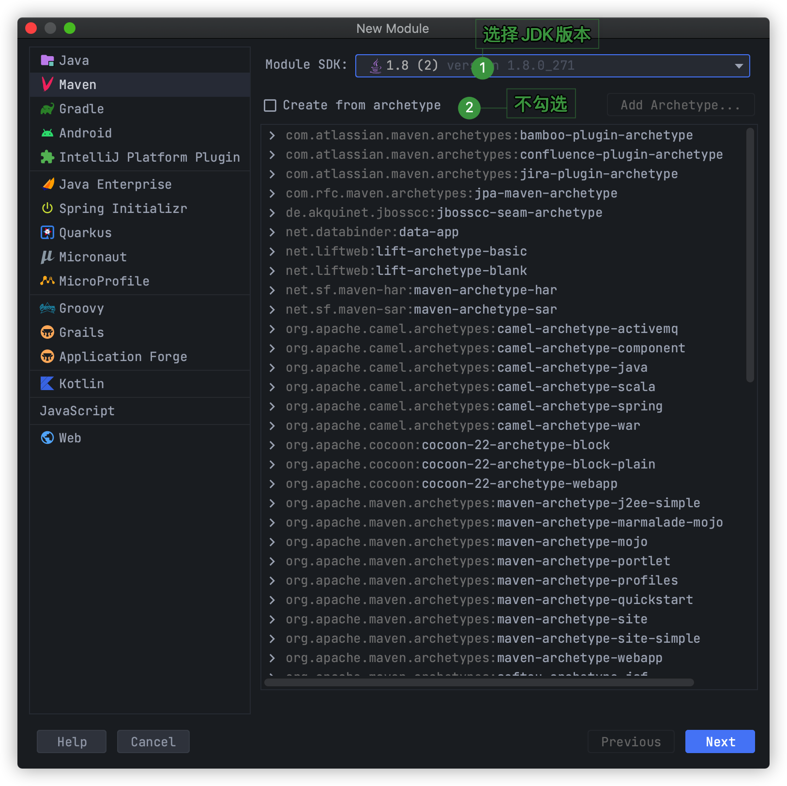The image size is (787, 786).
Task: Expand bamboo-plugin-archetype entry
Action: (x=272, y=136)
